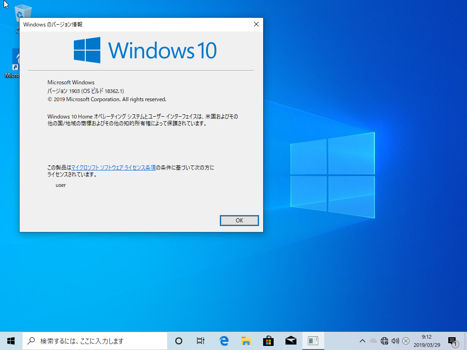This screenshot has height=350, width=467.
Task: Click "Microsoft Windows" heading text
Action: pyautogui.click(x=71, y=82)
